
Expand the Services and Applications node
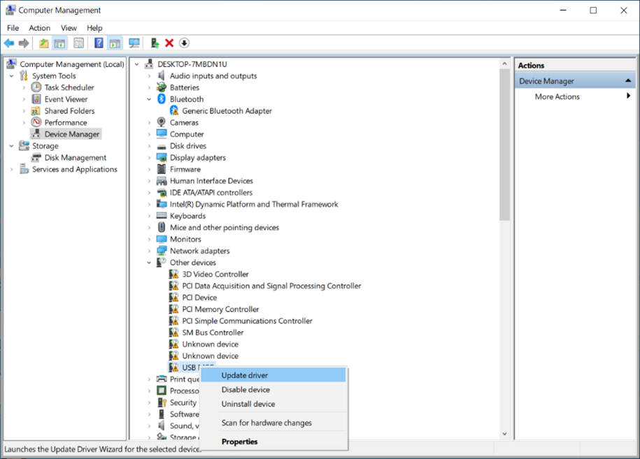(11, 169)
